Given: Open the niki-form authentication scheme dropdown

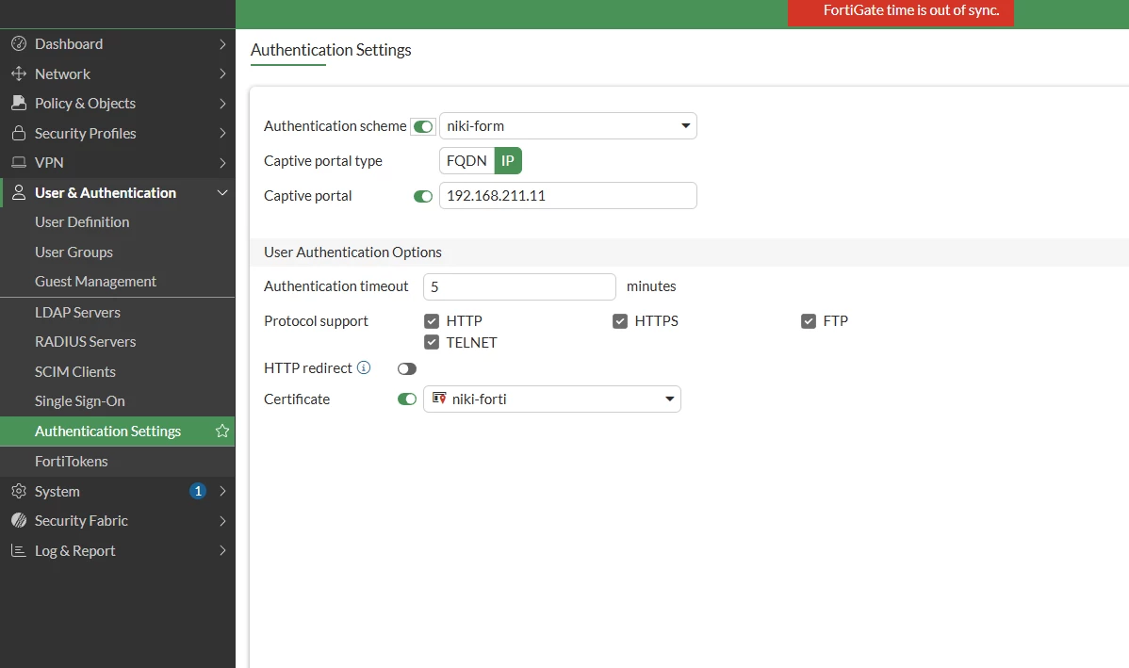Looking at the screenshot, I should (568, 126).
